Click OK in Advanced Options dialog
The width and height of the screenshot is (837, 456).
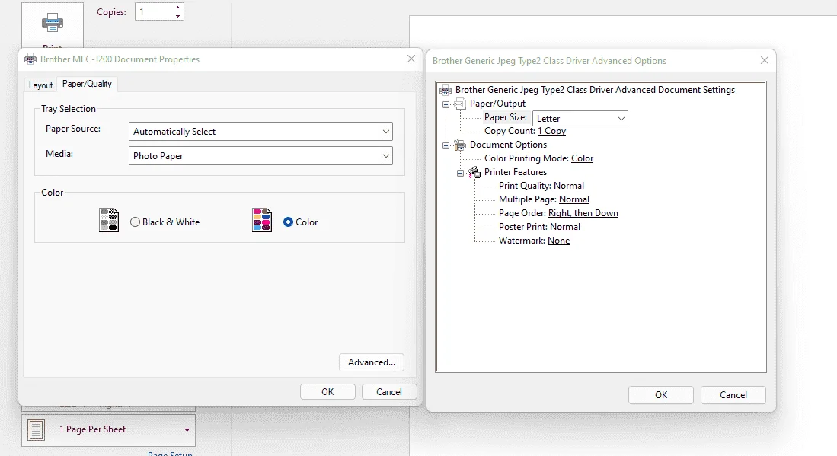click(661, 394)
